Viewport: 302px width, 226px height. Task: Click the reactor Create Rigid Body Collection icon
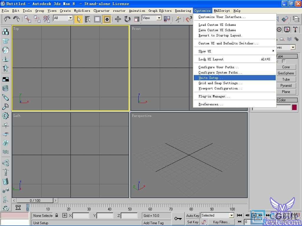5,32
